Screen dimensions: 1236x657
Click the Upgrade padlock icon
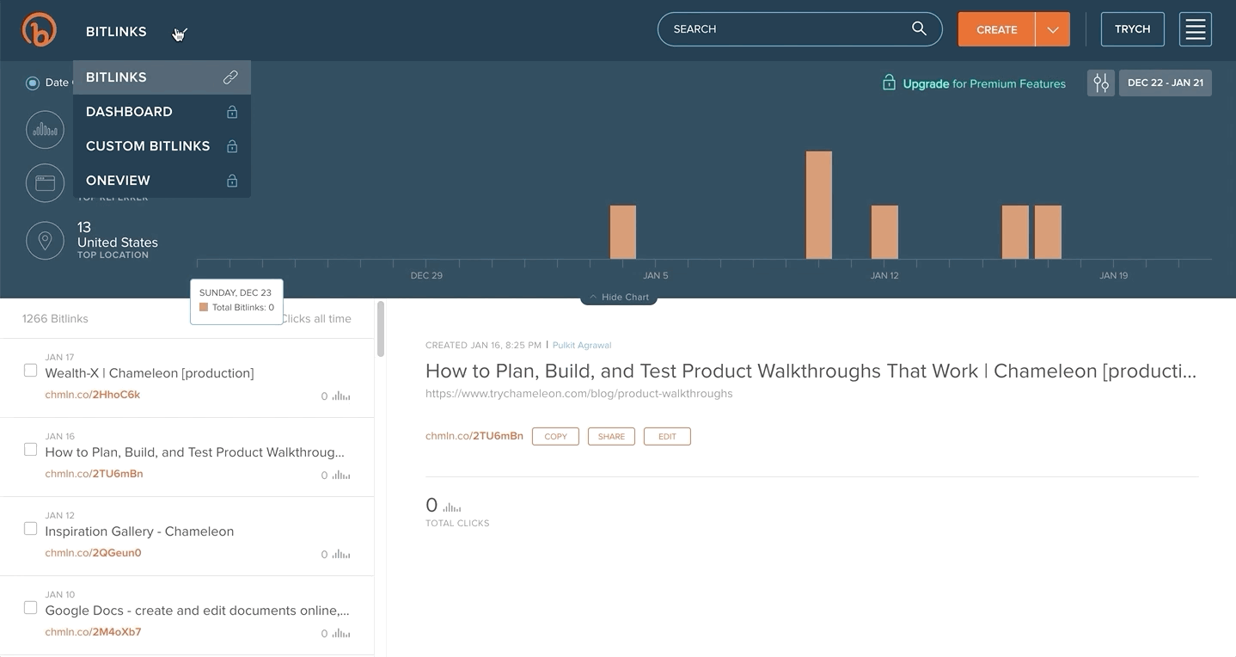tap(889, 83)
